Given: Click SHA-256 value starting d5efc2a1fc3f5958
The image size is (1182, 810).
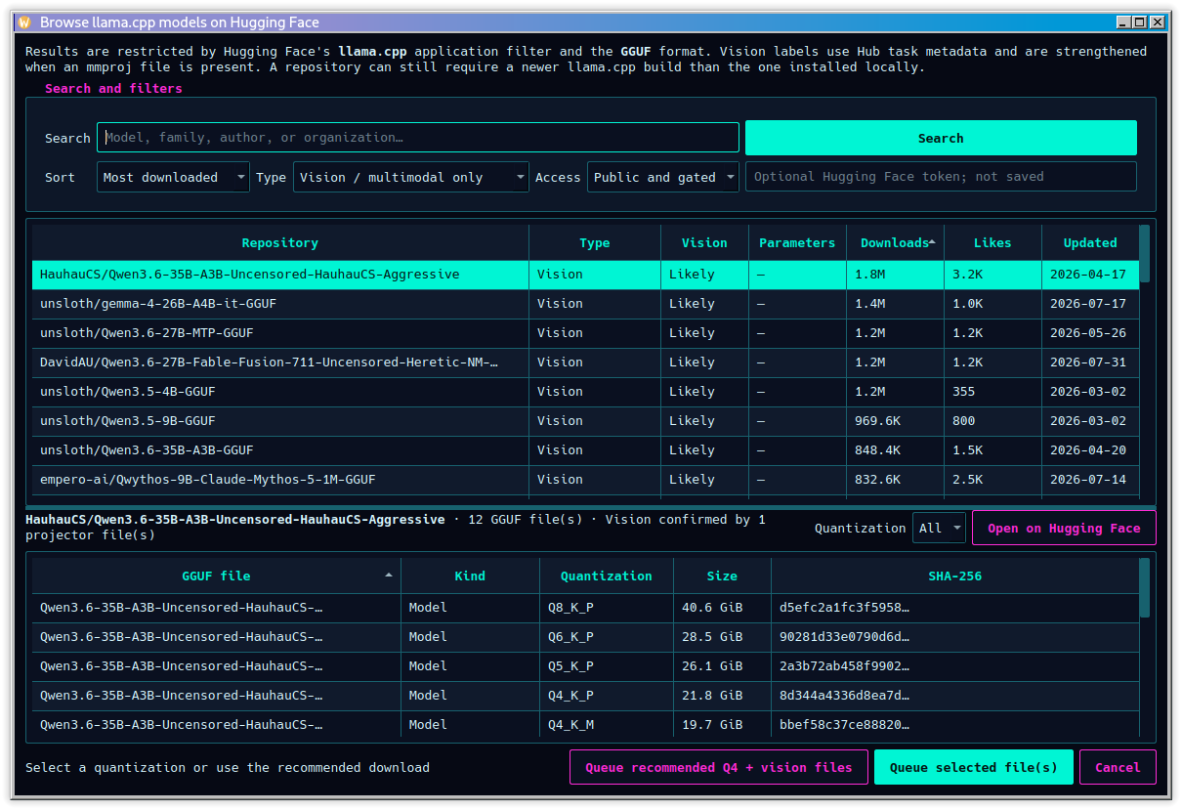Looking at the screenshot, I should (x=954, y=608).
